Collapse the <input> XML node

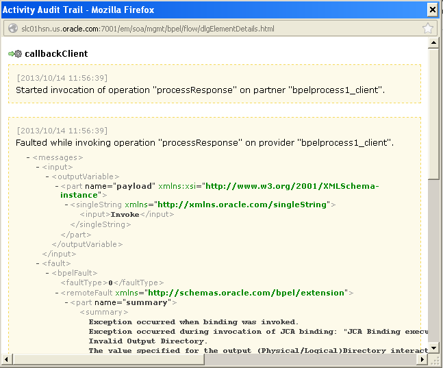point(38,167)
